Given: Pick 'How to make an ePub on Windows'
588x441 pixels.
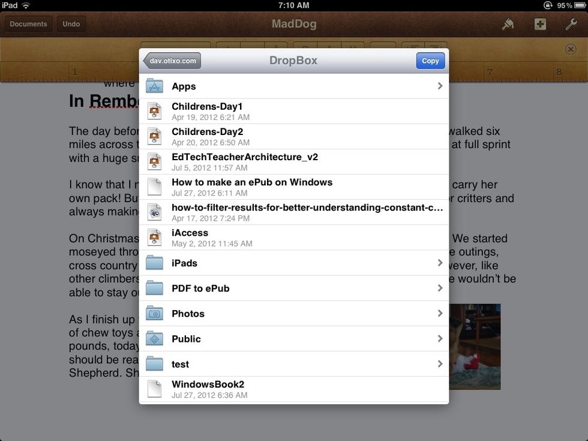Looking at the screenshot, I should [252, 182].
